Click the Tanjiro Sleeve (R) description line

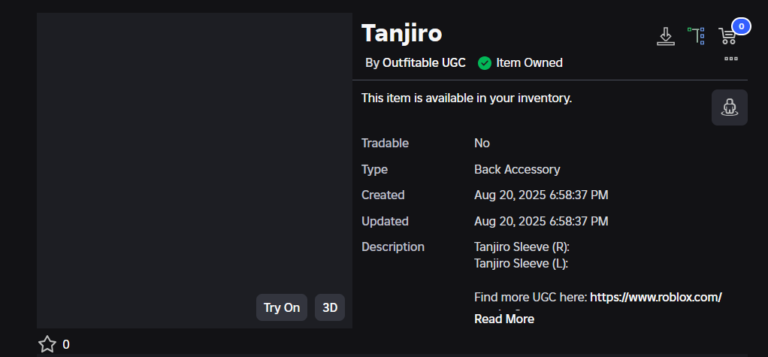point(522,247)
